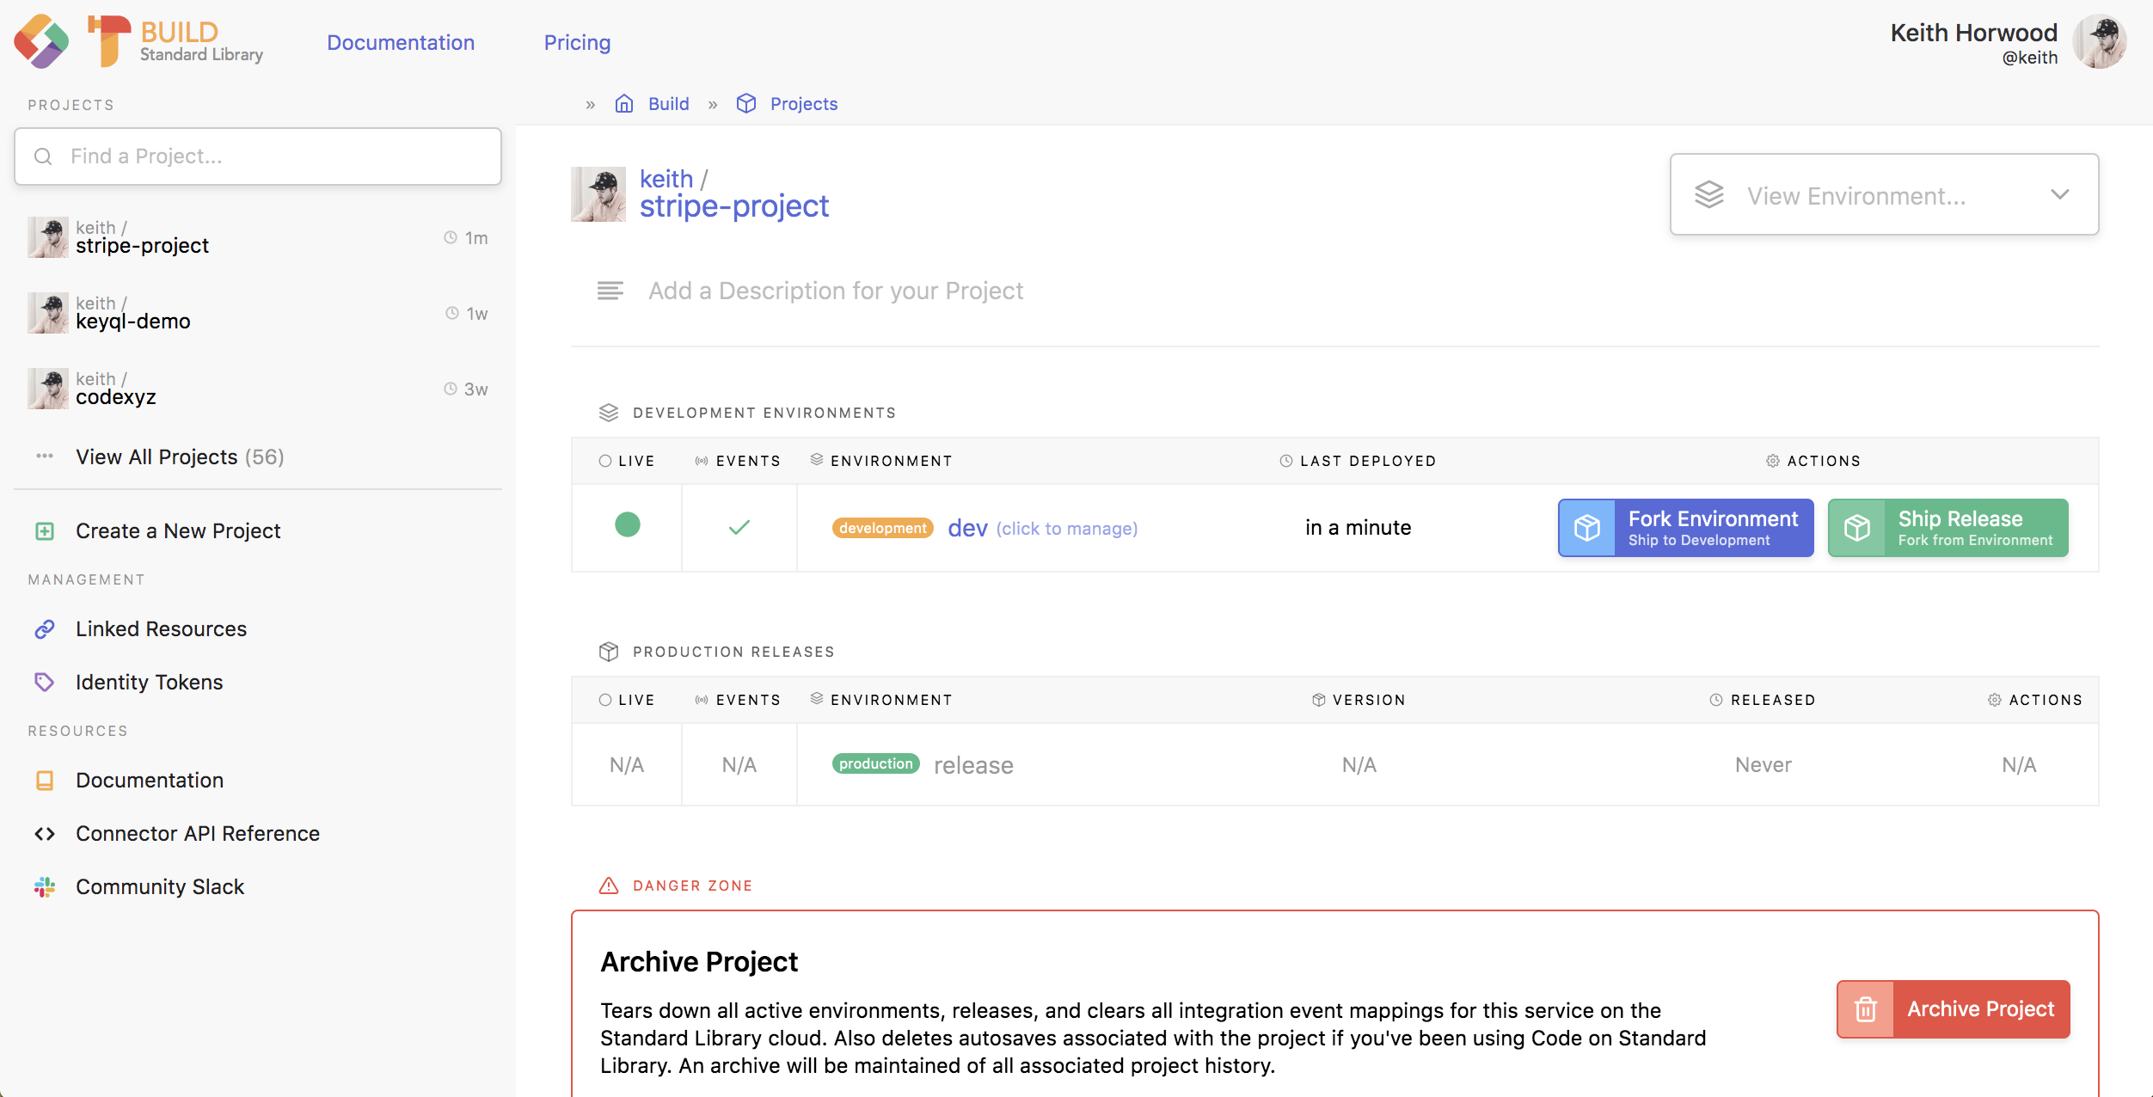Toggle the green live status dot for dev
2153x1097 pixels.
(x=627, y=527)
